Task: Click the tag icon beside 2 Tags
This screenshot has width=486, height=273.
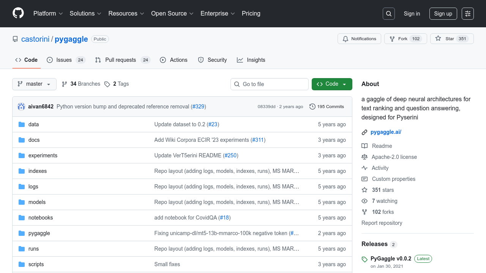Action: point(108,84)
